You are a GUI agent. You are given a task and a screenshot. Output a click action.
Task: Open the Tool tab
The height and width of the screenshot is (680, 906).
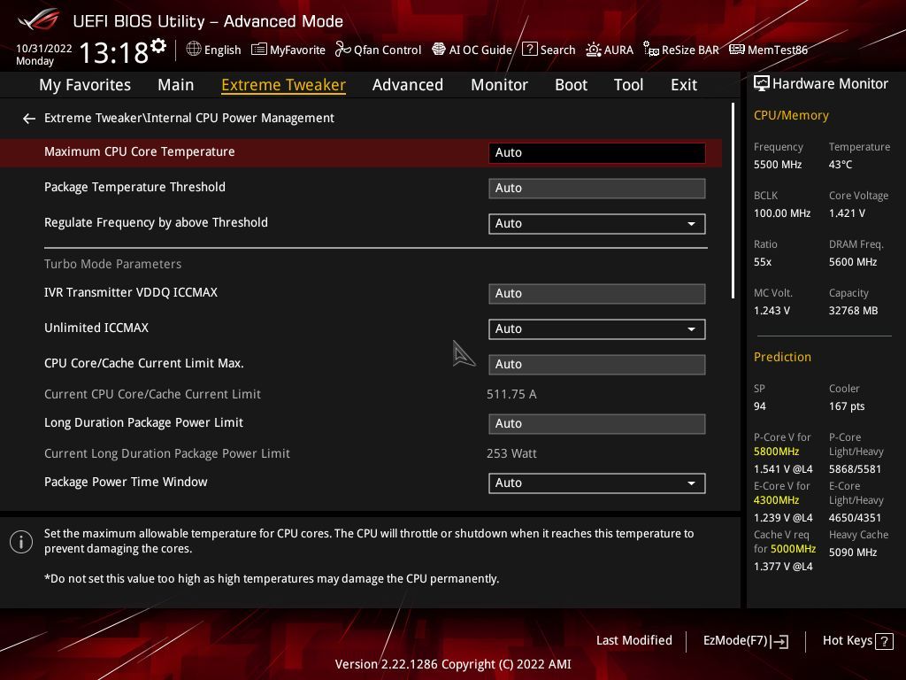628,85
